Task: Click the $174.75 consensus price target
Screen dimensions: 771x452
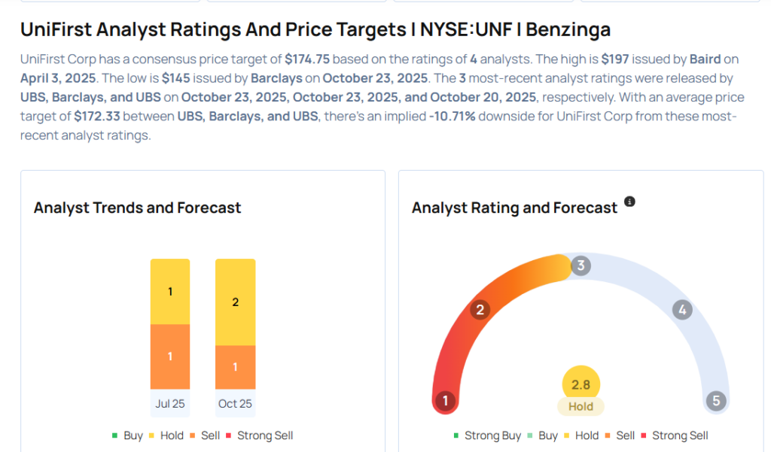Action: pyautogui.click(x=309, y=59)
